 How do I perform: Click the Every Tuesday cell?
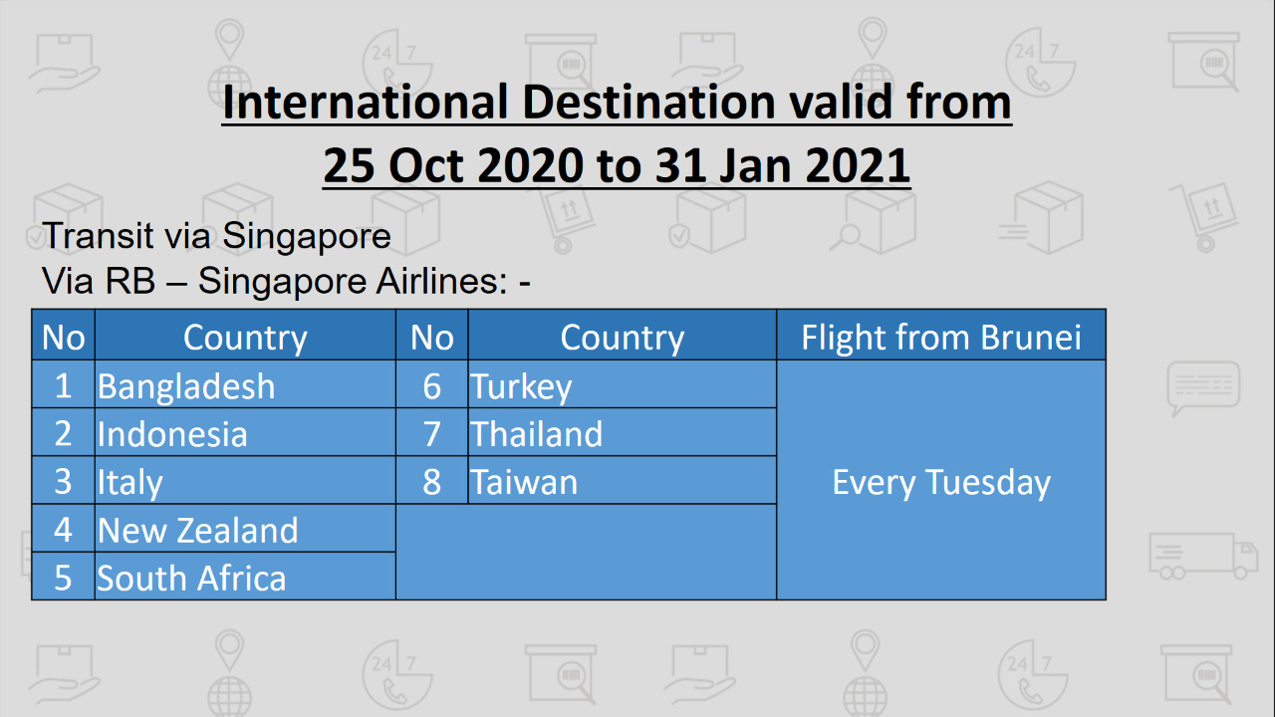click(941, 480)
